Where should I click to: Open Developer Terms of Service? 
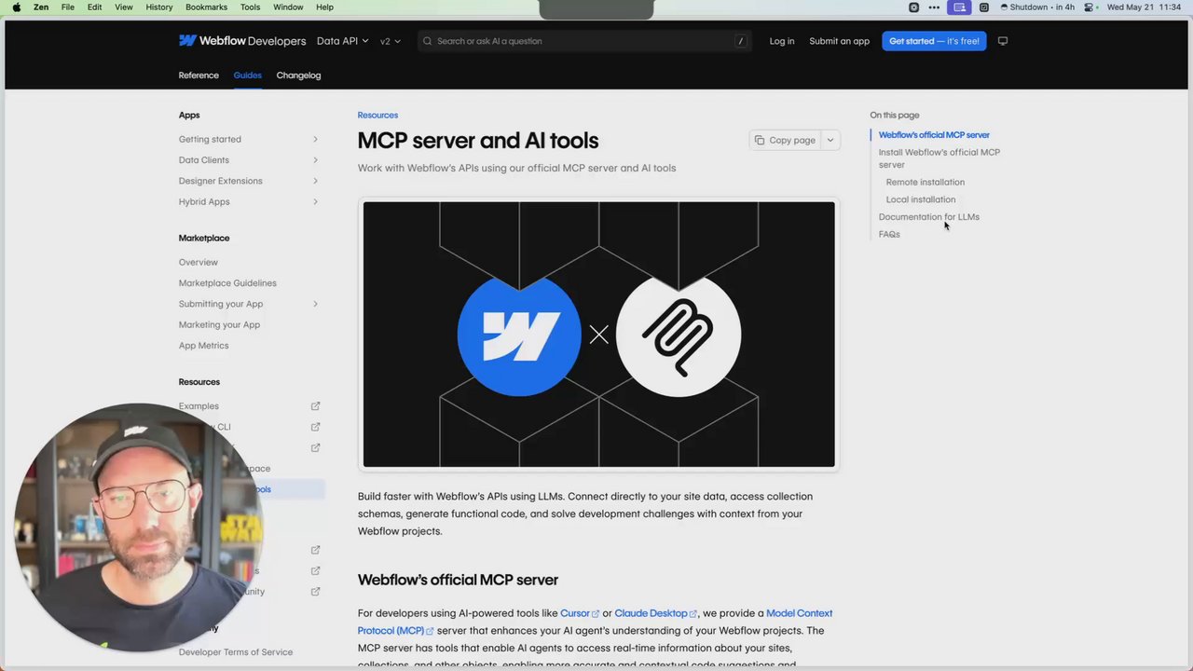pyautogui.click(x=236, y=652)
